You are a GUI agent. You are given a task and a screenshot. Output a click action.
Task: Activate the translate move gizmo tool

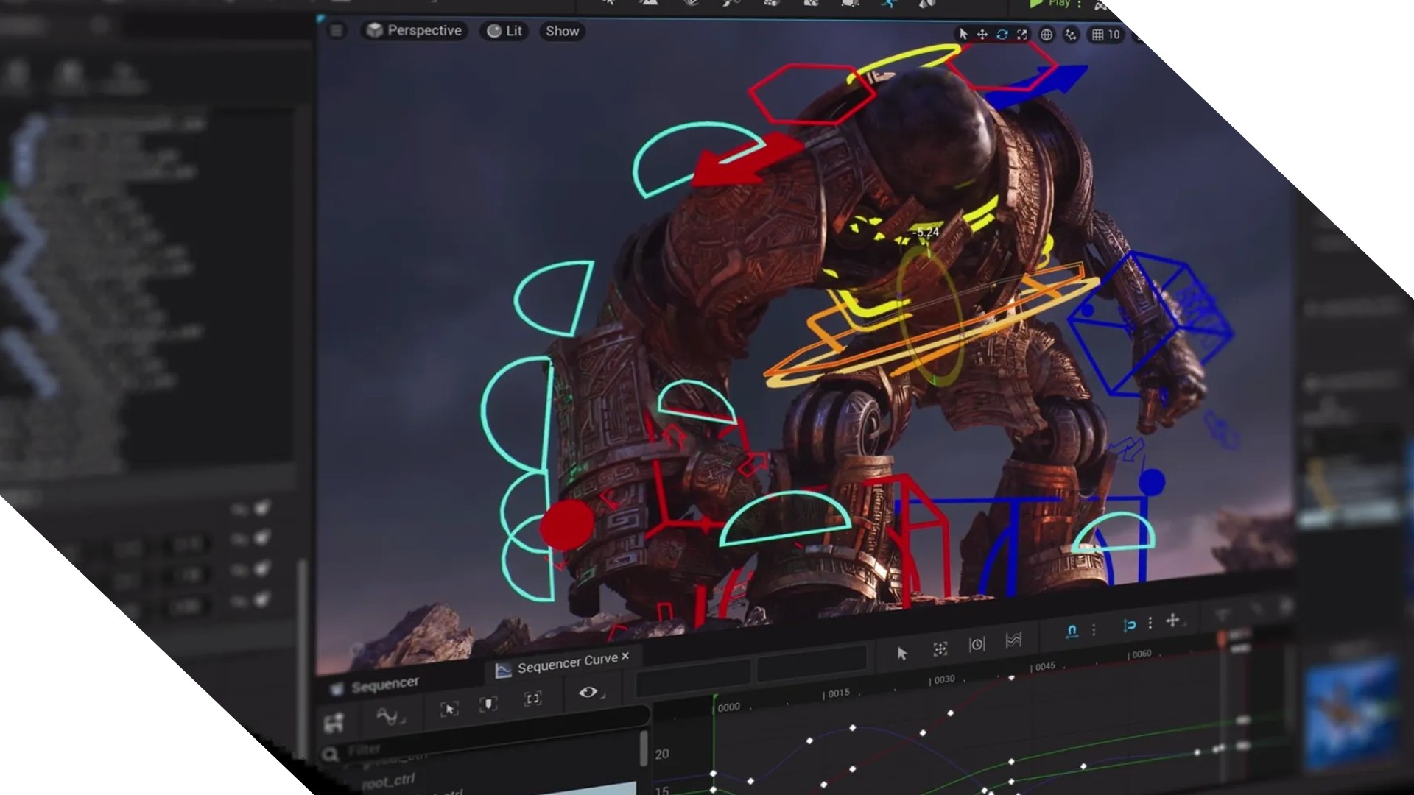click(x=982, y=35)
